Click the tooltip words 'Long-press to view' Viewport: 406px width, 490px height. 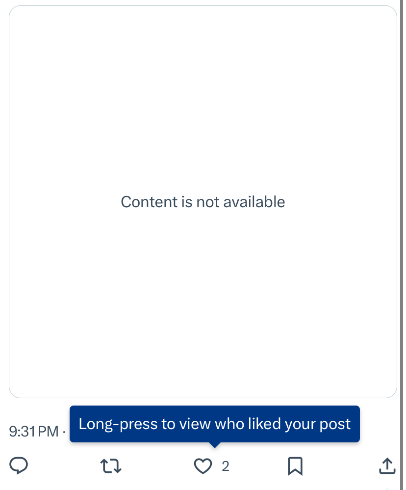click(145, 424)
